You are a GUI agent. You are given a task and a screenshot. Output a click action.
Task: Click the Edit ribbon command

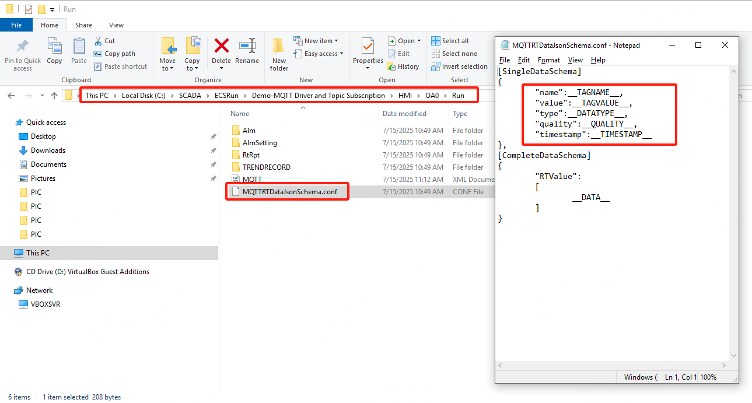click(399, 54)
